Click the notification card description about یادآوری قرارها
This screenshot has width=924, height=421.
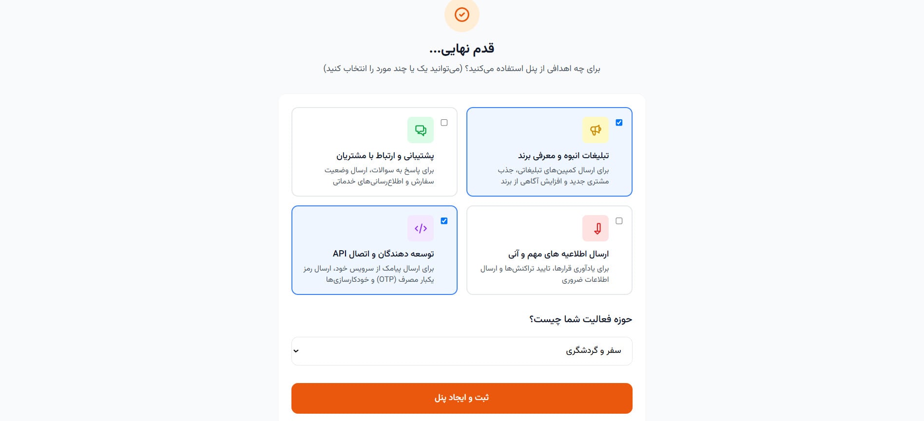point(545,274)
